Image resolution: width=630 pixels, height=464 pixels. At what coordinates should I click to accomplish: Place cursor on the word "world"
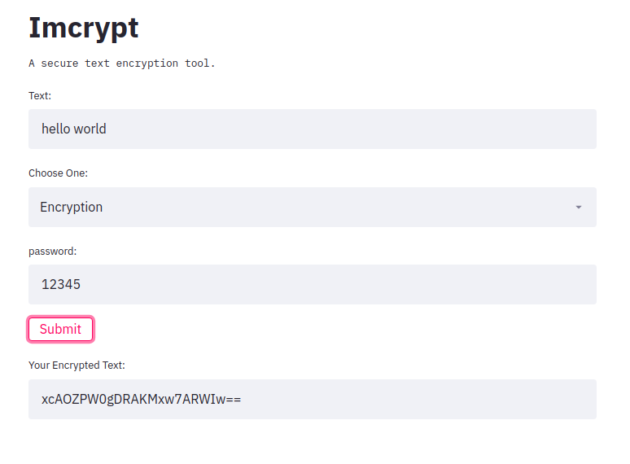(90, 129)
